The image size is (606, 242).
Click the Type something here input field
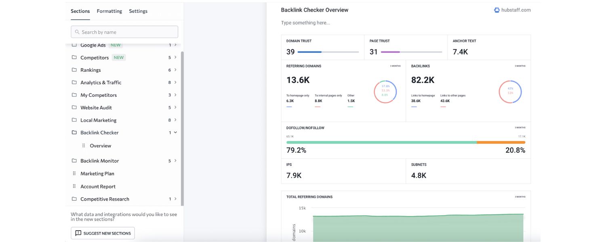(x=306, y=23)
